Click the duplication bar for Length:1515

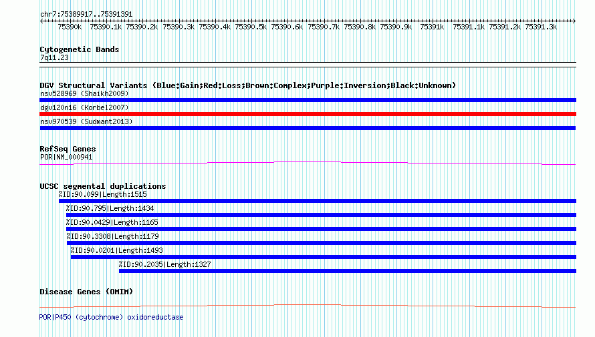click(x=318, y=201)
